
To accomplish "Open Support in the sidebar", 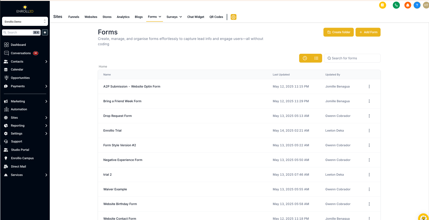I will tap(16, 142).
